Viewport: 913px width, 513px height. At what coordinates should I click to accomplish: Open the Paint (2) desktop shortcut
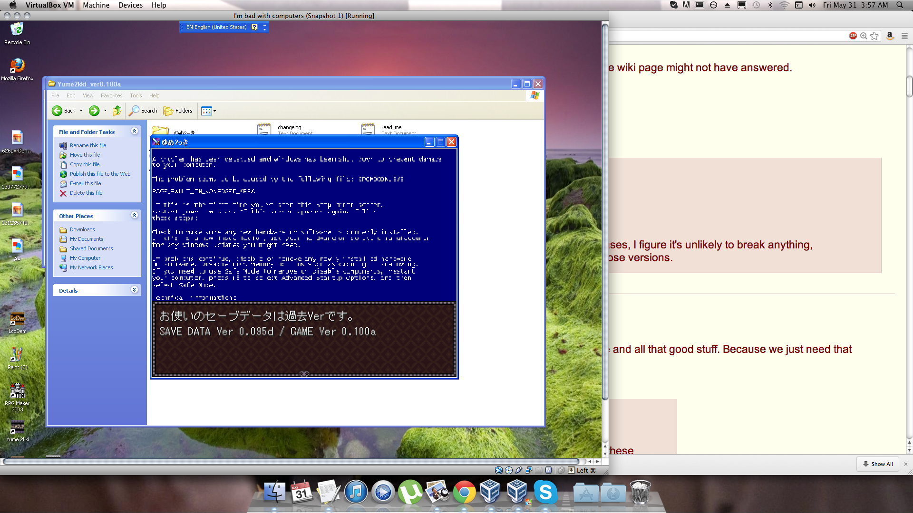click(x=17, y=358)
